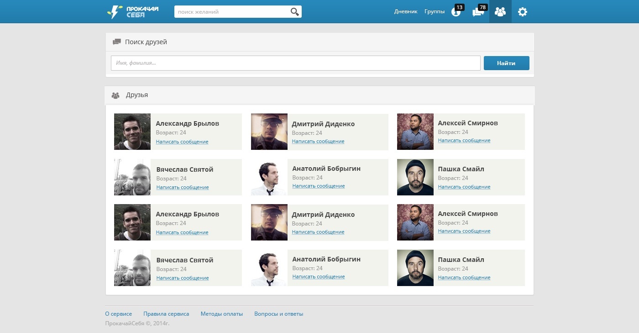Focus the поиск желаний search box
Viewport: 639px width, 333px height.
[232, 12]
